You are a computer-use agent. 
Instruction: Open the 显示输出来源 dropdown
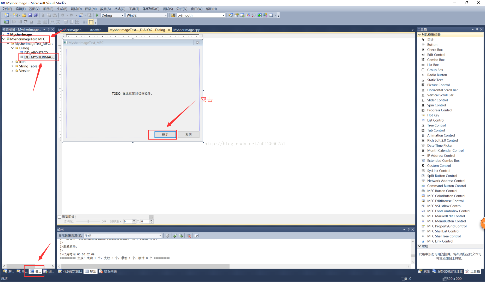(x=123, y=236)
